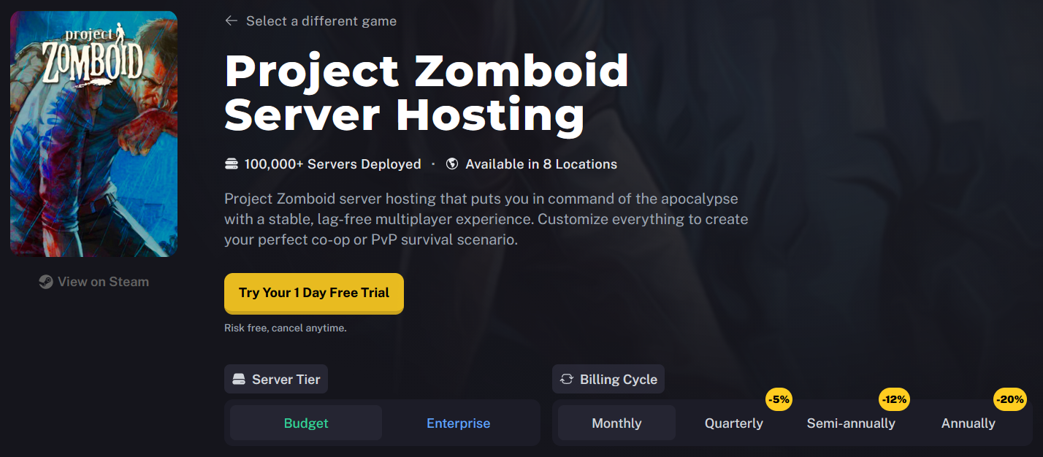Image resolution: width=1043 pixels, height=457 pixels.
Task: Choose the Semi-annually billing cycle
Action: point(851,423)
